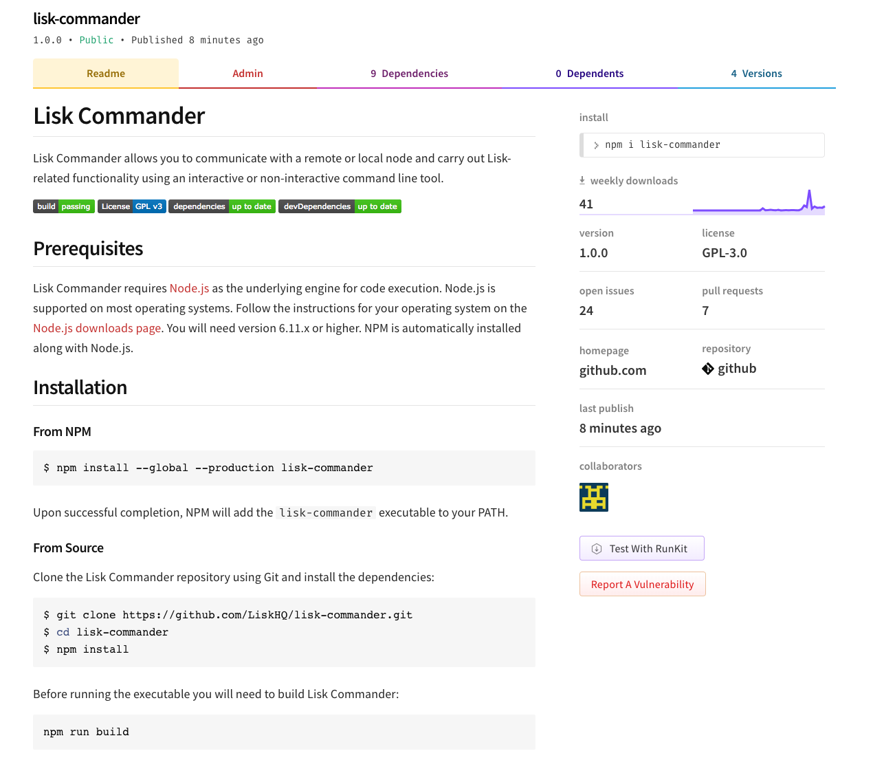Screen dimensions: 873x760
Task: Click the Published 8 minutes ago header text
Action: coord(197,40)
